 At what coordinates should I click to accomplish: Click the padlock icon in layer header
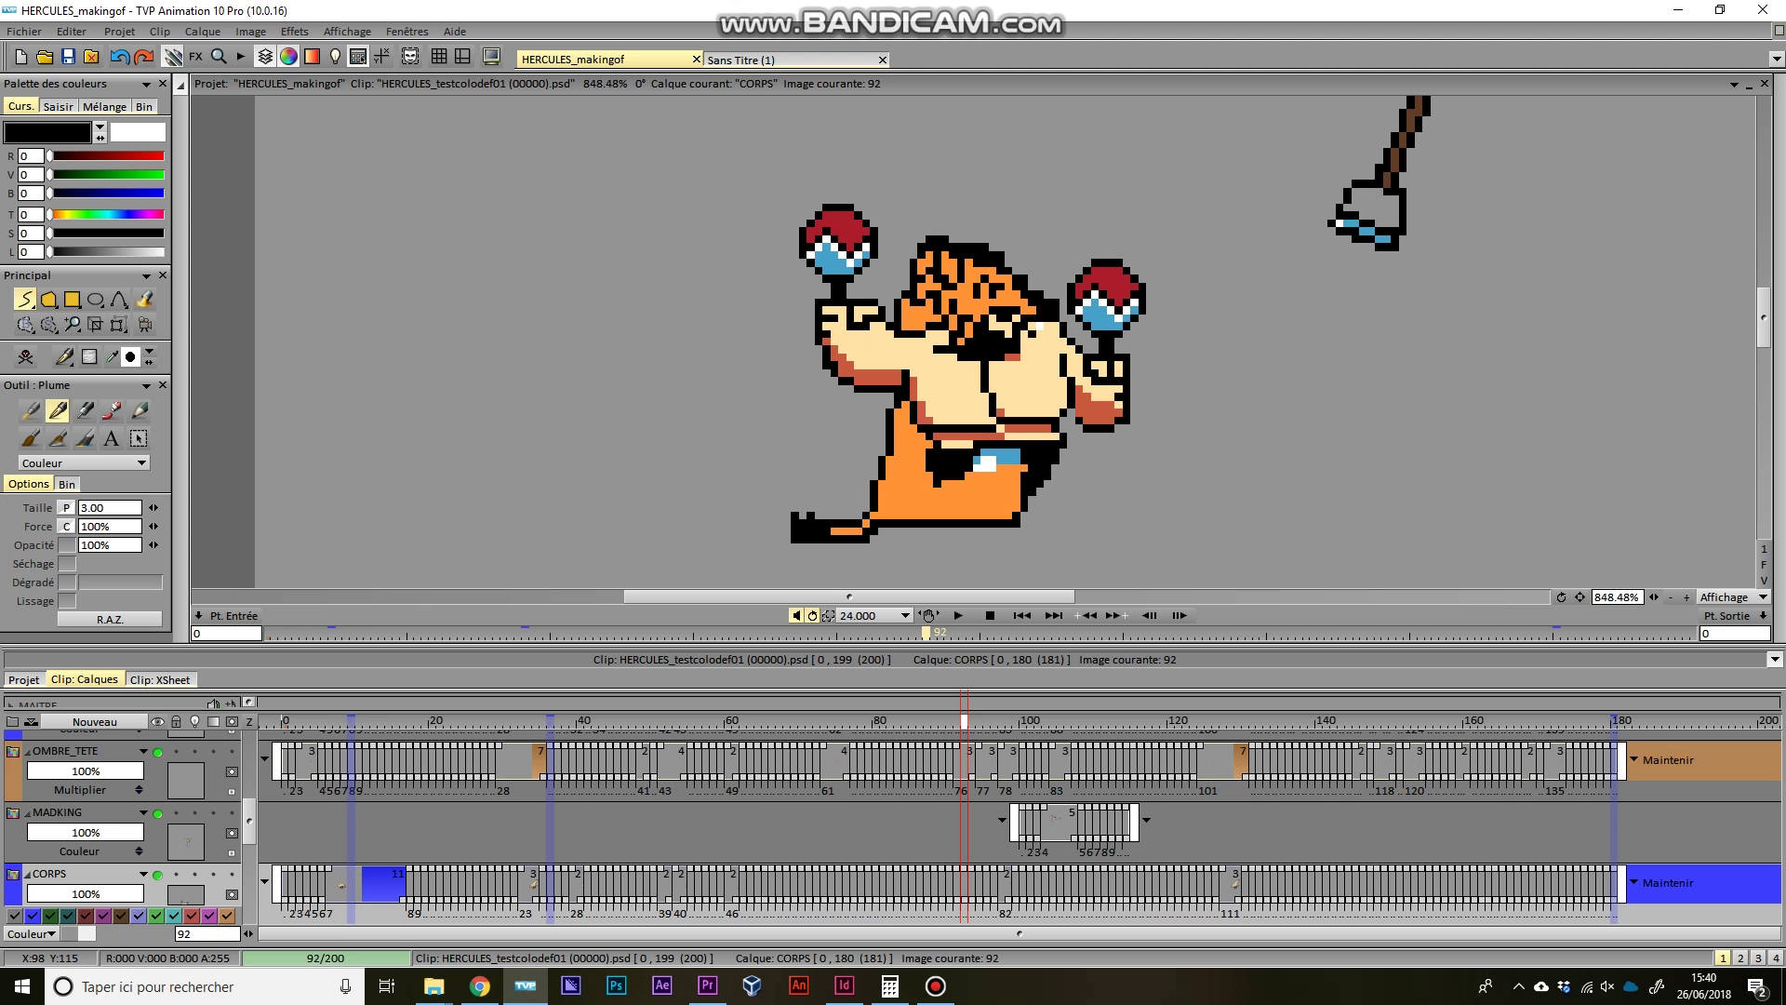(x=176, y=722)
